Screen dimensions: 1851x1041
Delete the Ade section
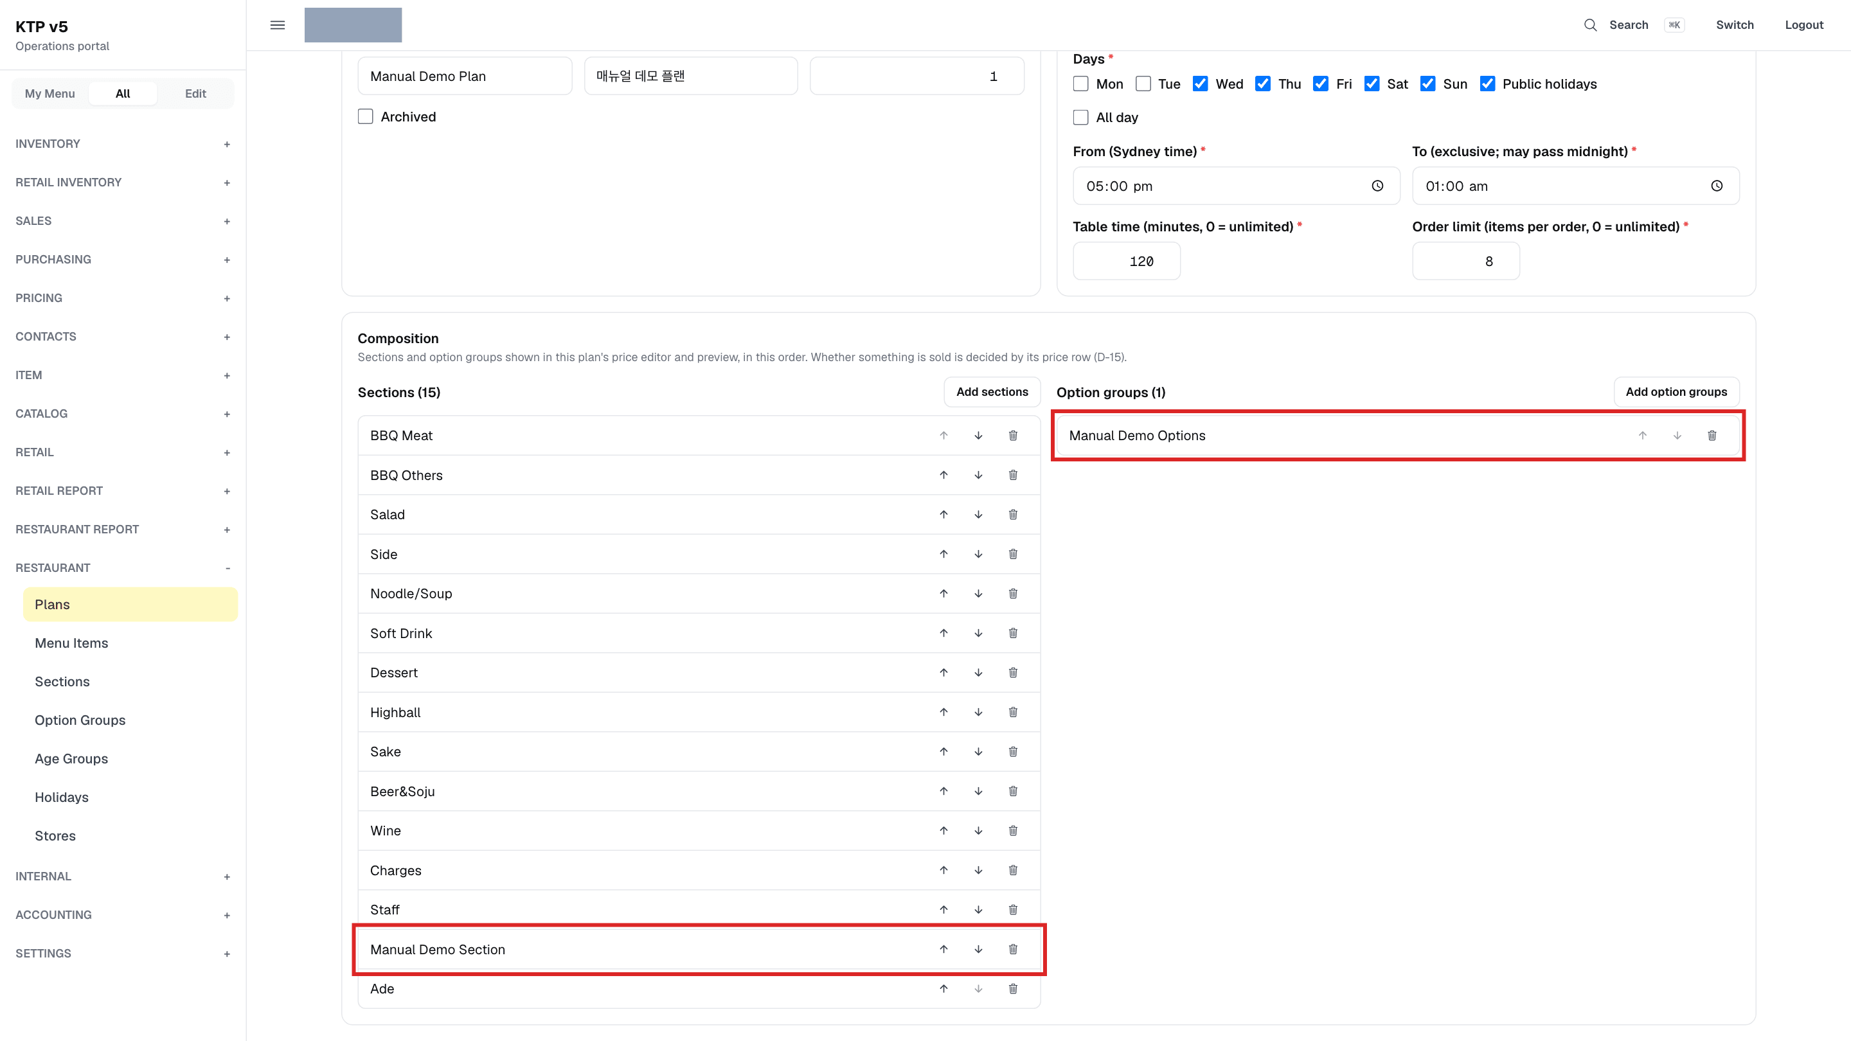[x=1012, y=988]
